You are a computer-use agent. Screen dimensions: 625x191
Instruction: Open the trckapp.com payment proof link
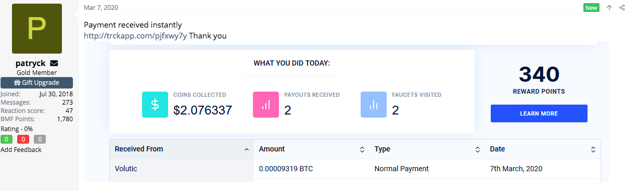(x=135, y=36)
